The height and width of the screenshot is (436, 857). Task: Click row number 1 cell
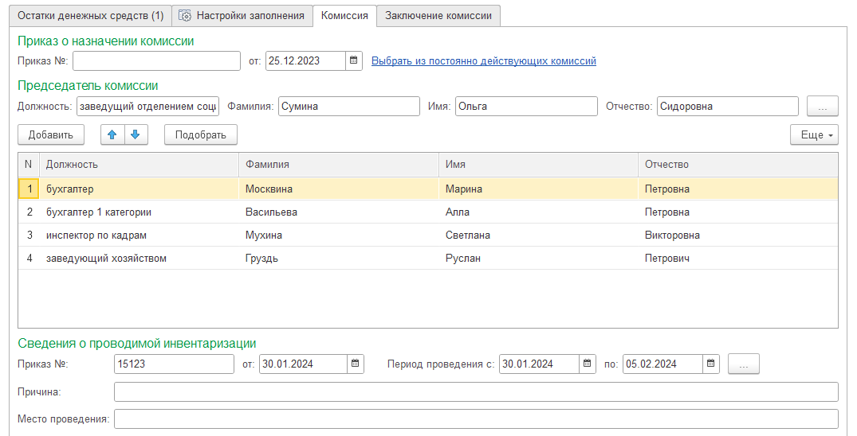[x=29, y=189]
